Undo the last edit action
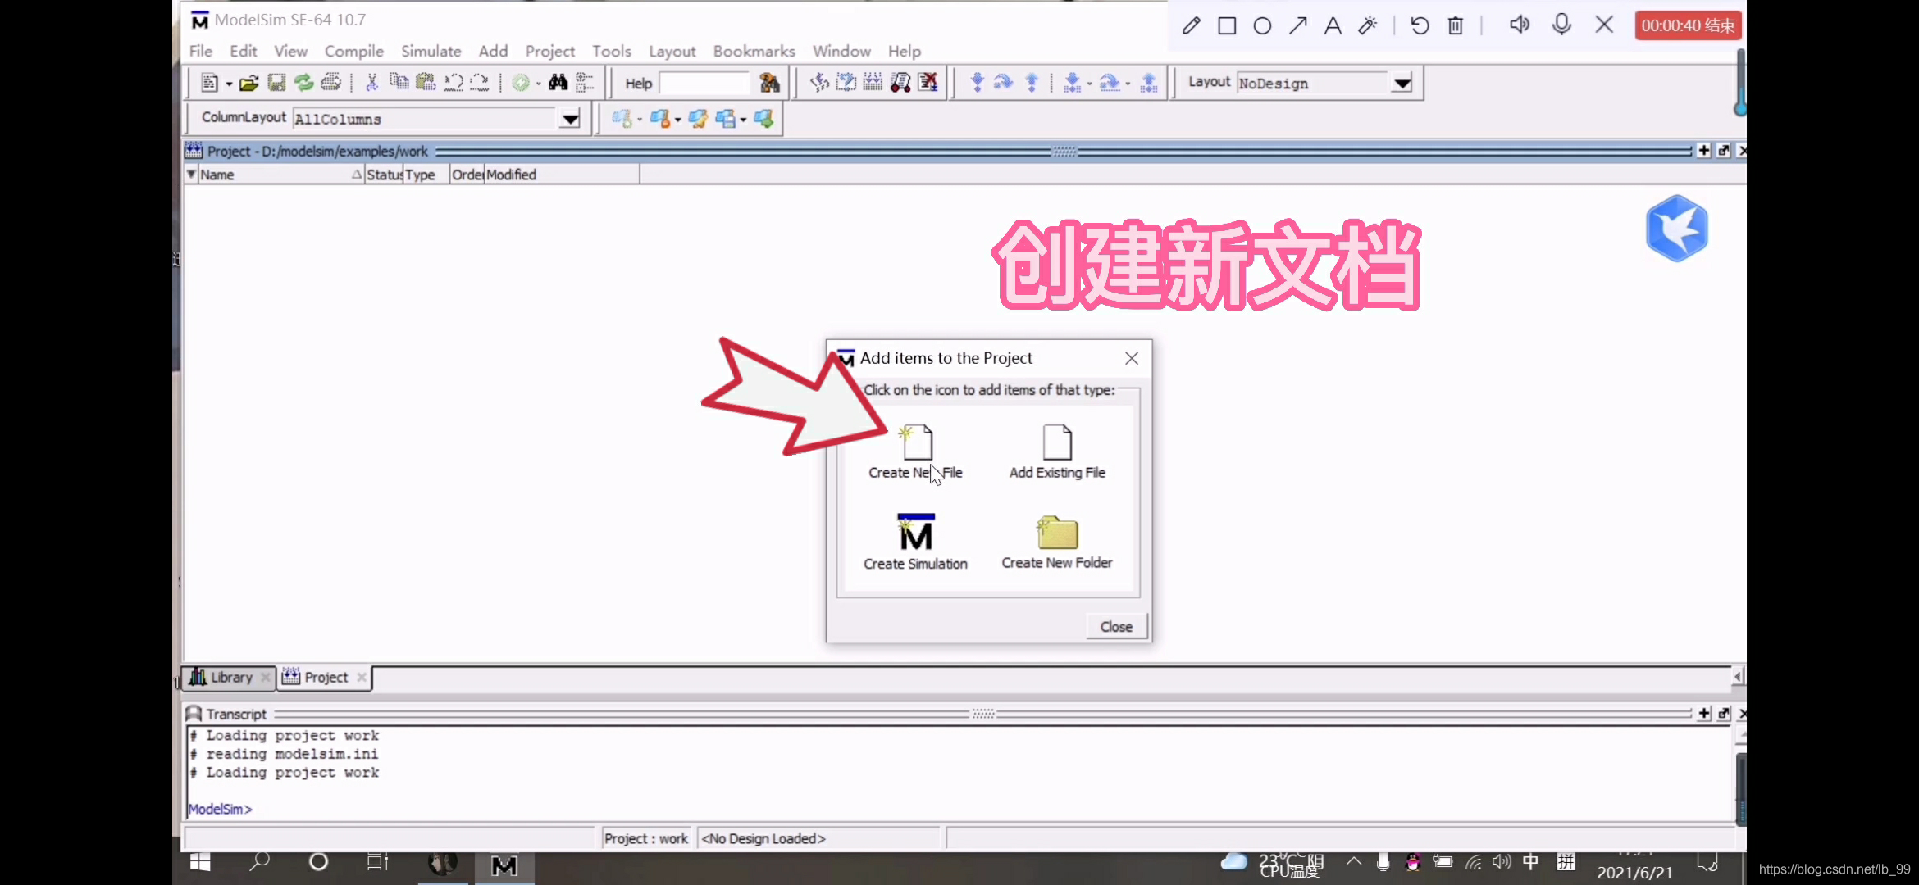The width and height of the screenshot is (1919, 885). coord(454,82)
